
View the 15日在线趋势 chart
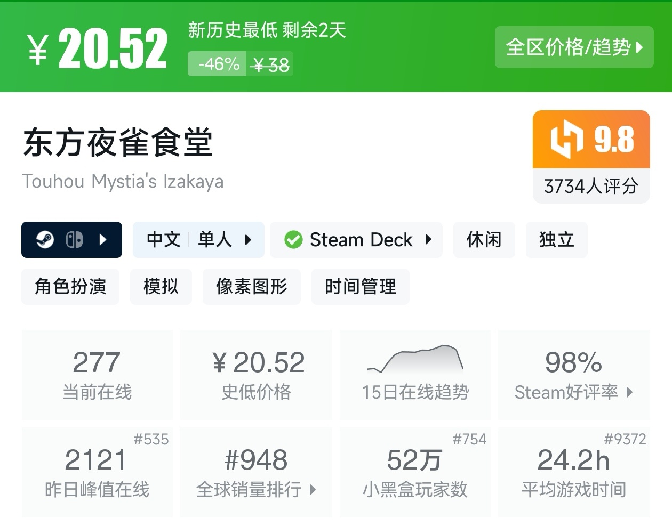[x=415, y=375]
